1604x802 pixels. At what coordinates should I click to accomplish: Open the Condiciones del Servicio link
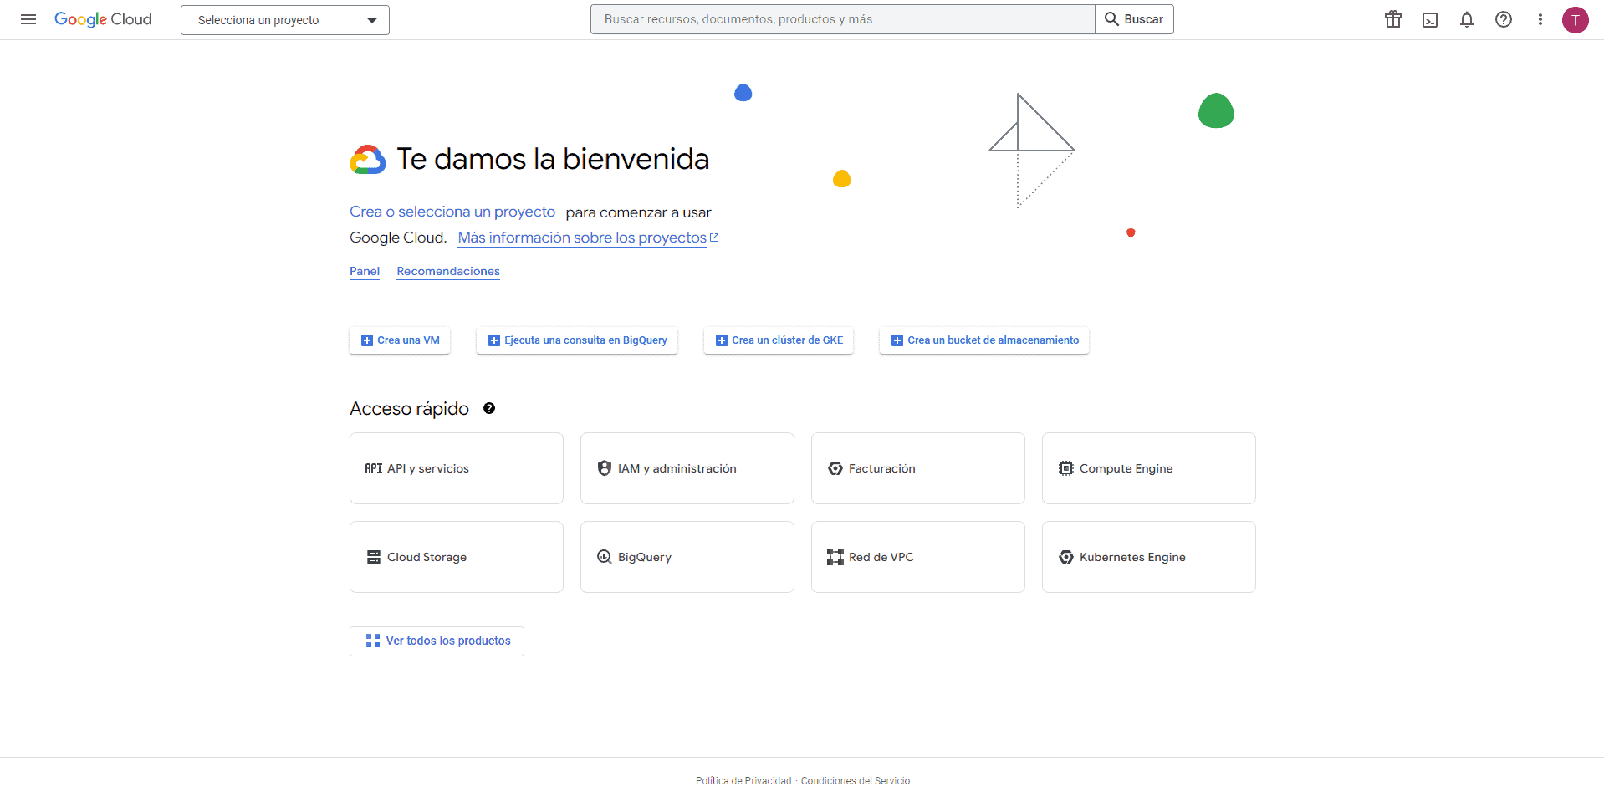point(856,781)
